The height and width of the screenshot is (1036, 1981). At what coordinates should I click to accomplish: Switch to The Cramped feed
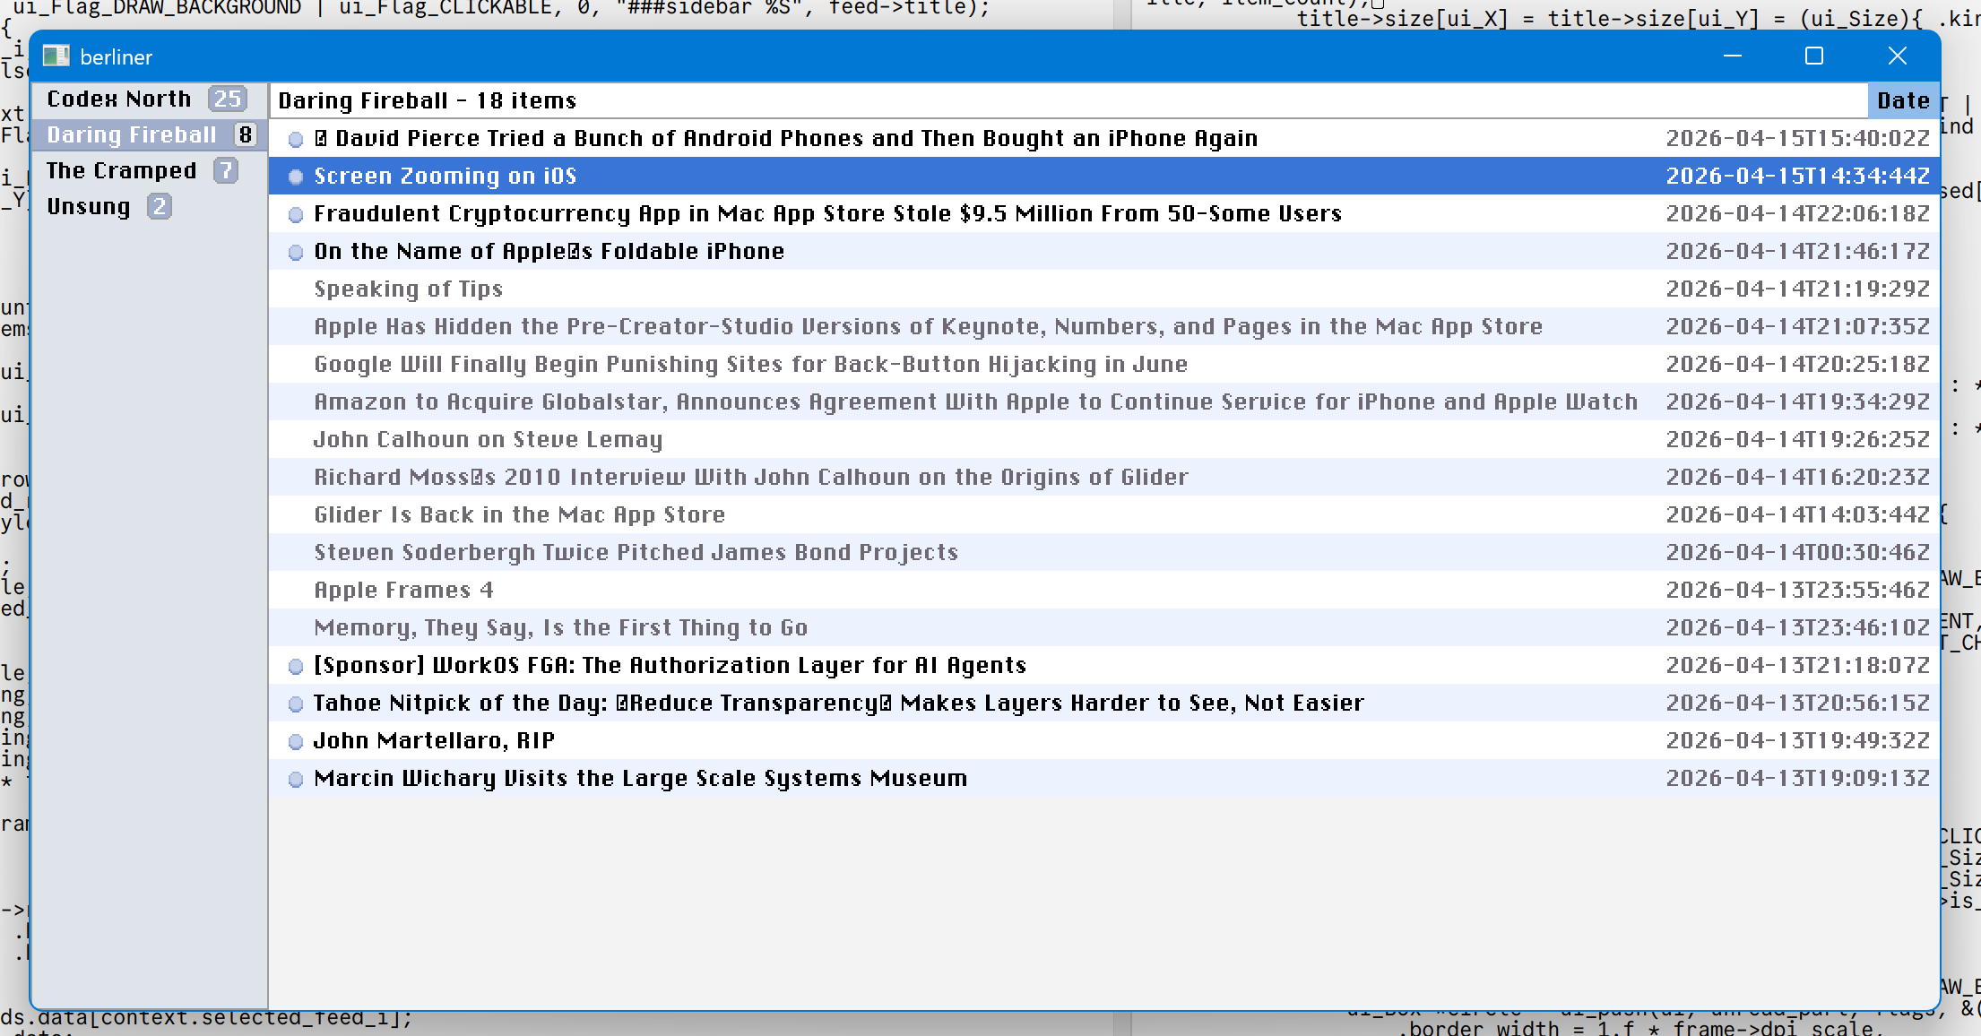click(121, 170)
